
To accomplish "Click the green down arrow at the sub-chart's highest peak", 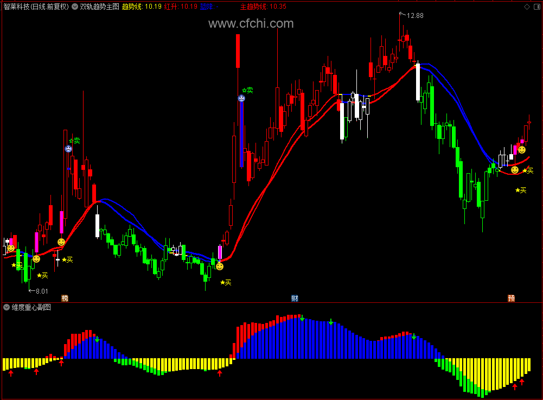I will 302,318.
